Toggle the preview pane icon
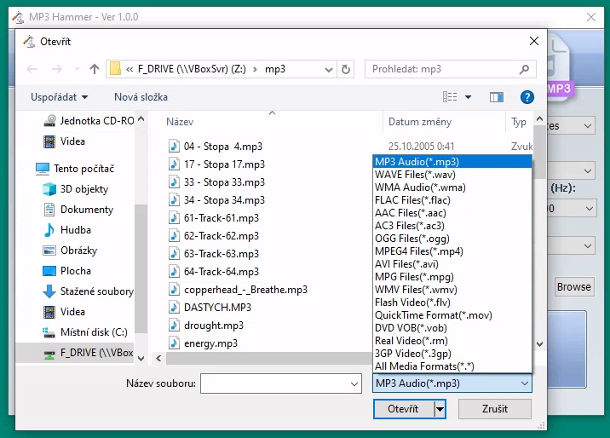This screenshot has width=610, height=438. (497, 97)
